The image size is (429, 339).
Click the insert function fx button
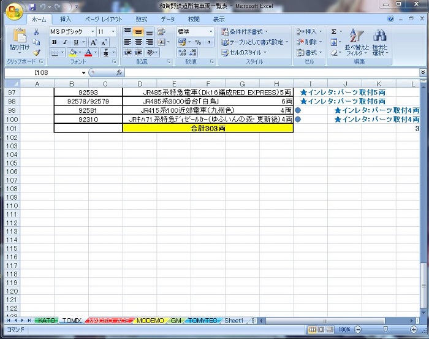[x=119, y=72]
